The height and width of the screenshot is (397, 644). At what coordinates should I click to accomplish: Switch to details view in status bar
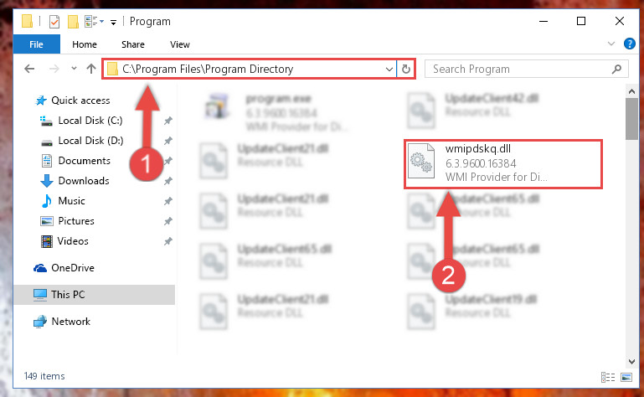608,377
